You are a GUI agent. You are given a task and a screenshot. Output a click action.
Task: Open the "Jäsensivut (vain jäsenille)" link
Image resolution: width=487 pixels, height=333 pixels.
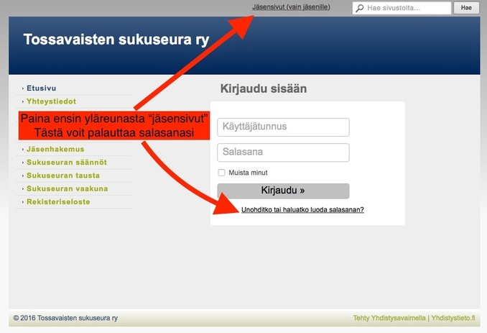291,7
